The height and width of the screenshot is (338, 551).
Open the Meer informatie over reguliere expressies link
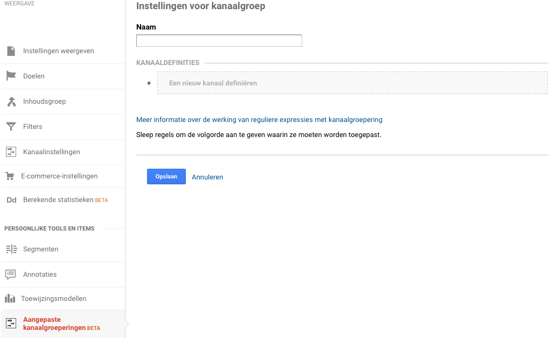(259, 120)
